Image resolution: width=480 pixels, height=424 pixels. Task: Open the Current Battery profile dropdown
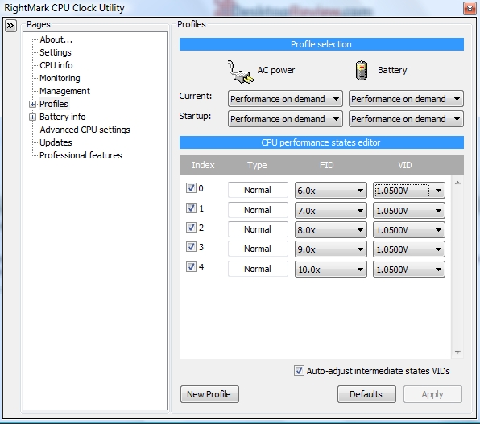[x=406, y=99]
